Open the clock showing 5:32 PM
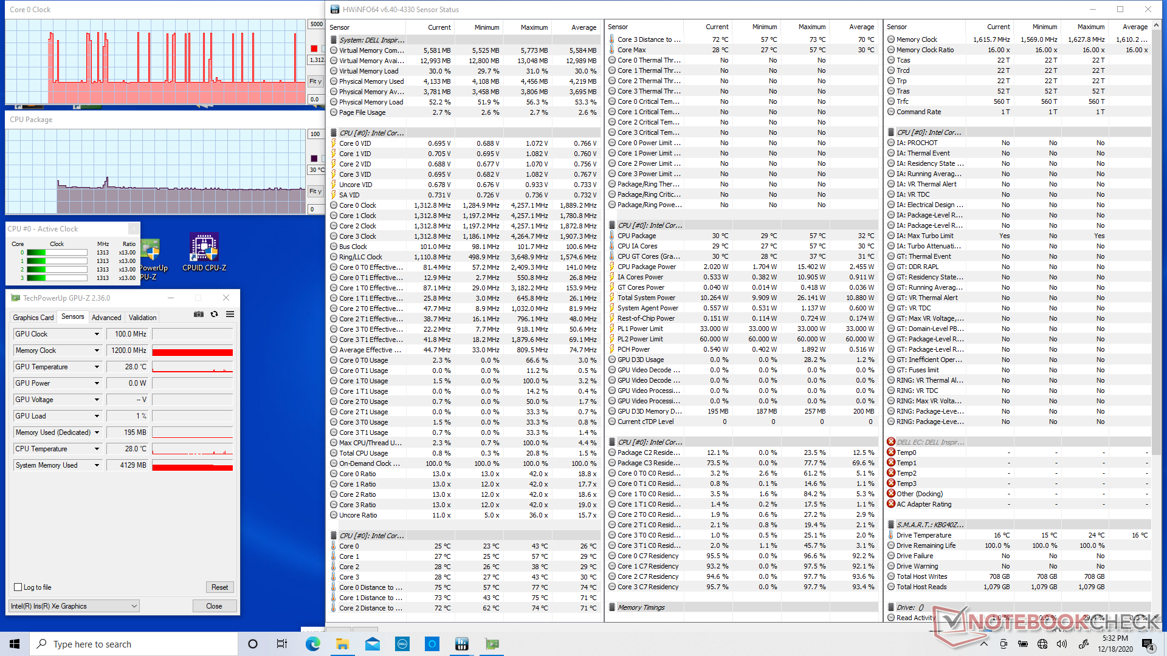 pyautogui.click(x=1115, y=644)
